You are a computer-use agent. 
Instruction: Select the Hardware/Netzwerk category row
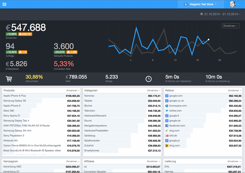click(x=122, y=116)
